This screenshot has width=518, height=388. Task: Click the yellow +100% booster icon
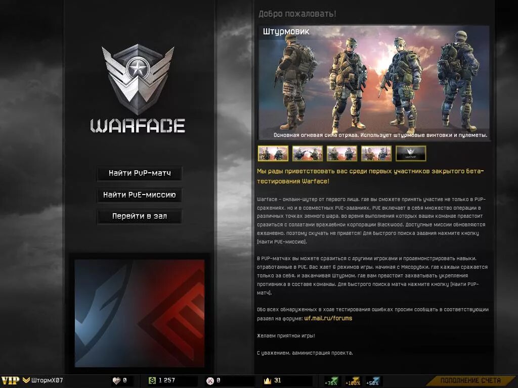(x=353, y=381)
